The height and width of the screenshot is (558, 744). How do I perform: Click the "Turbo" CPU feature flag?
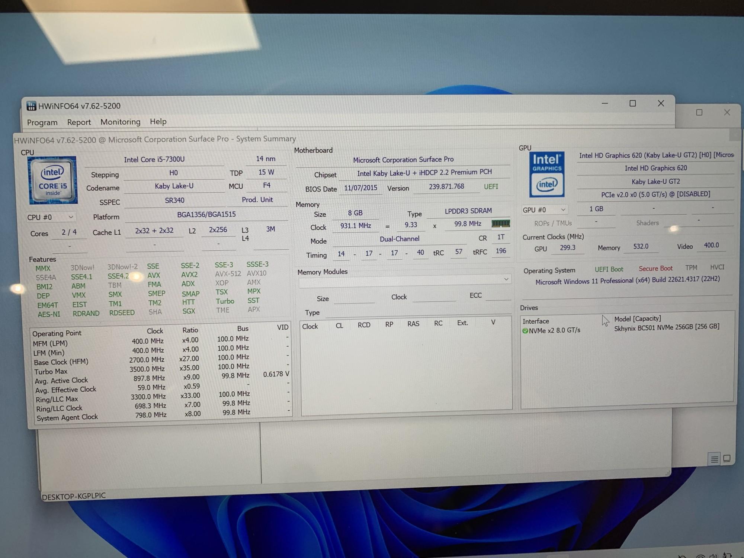tap(225, 301)
